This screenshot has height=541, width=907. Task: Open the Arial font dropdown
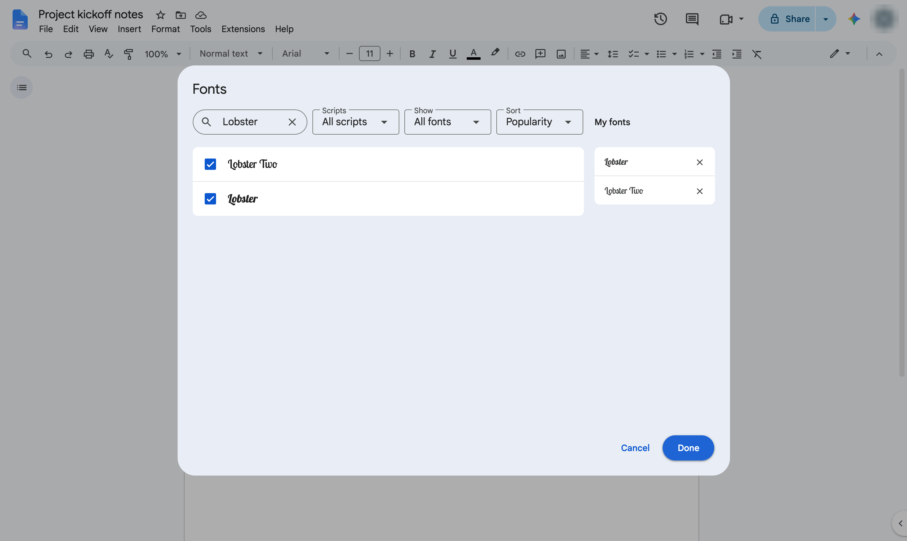pos(306,53)
